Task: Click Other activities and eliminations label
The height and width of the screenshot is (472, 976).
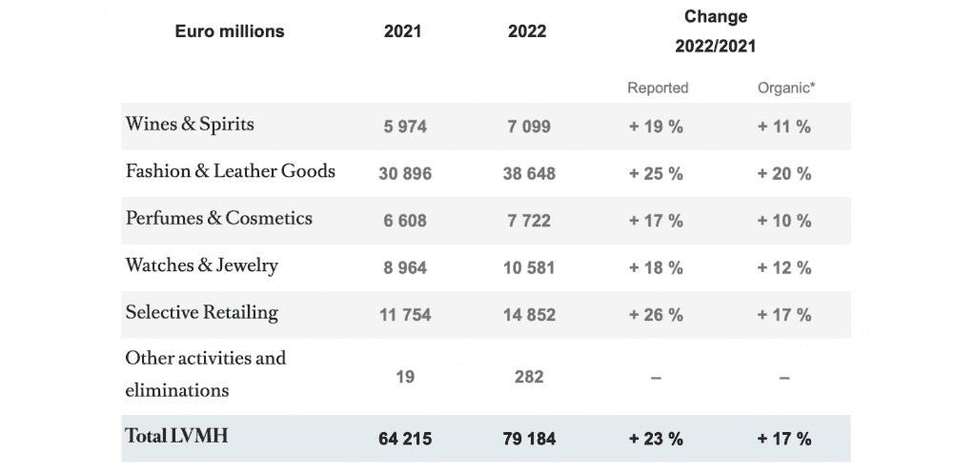Action: coord(205,374)
